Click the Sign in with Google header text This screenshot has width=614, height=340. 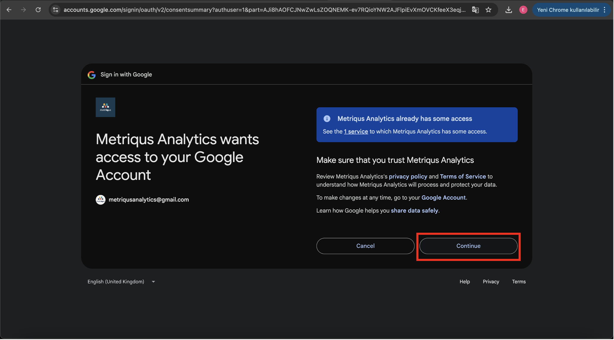[126, 75]
